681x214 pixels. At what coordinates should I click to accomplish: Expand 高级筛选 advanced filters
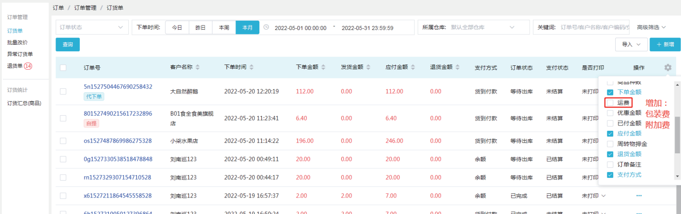pyautogui.click(x=651, y=27)
